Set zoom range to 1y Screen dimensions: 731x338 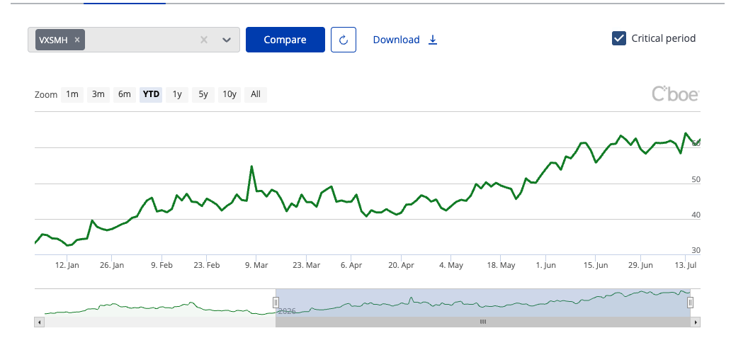177,94
